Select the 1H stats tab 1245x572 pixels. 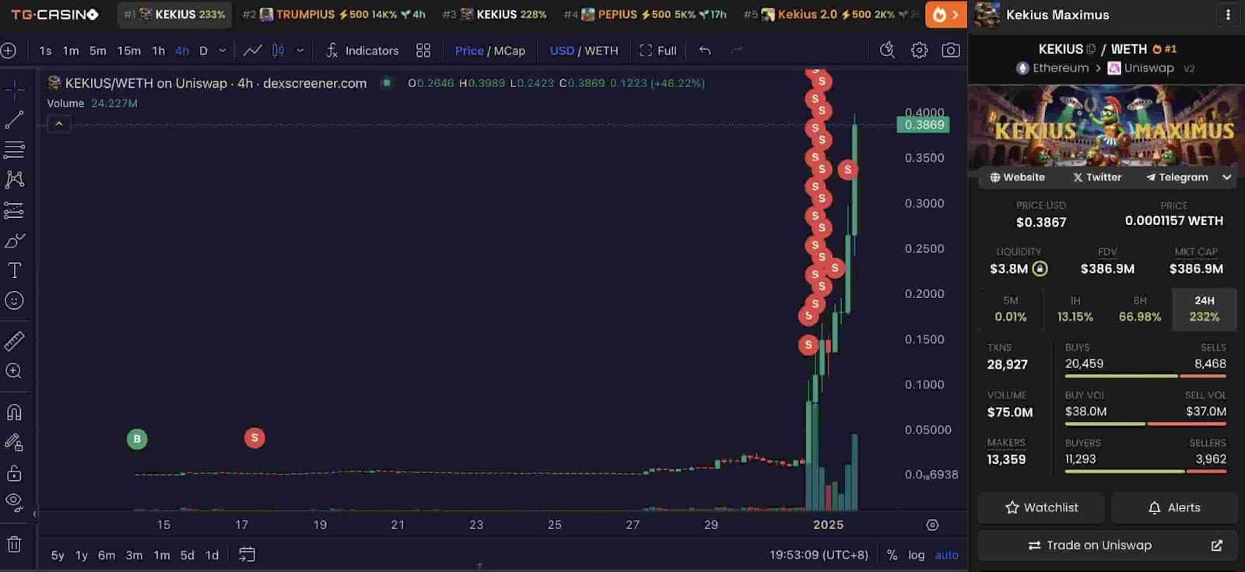pos(1075,309)
